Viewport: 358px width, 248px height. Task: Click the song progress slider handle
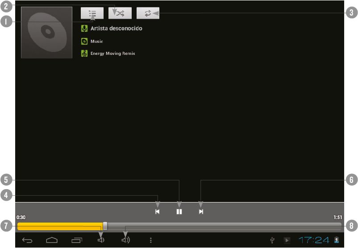(105, 226)
